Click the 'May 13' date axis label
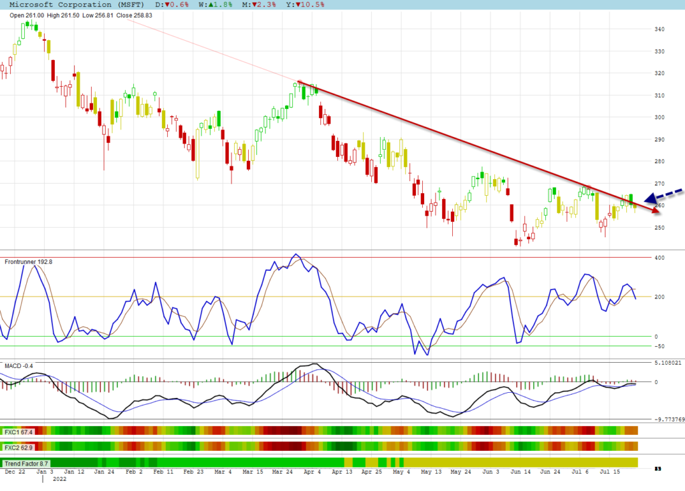This screenshot has height=491, width=685. 431,472
